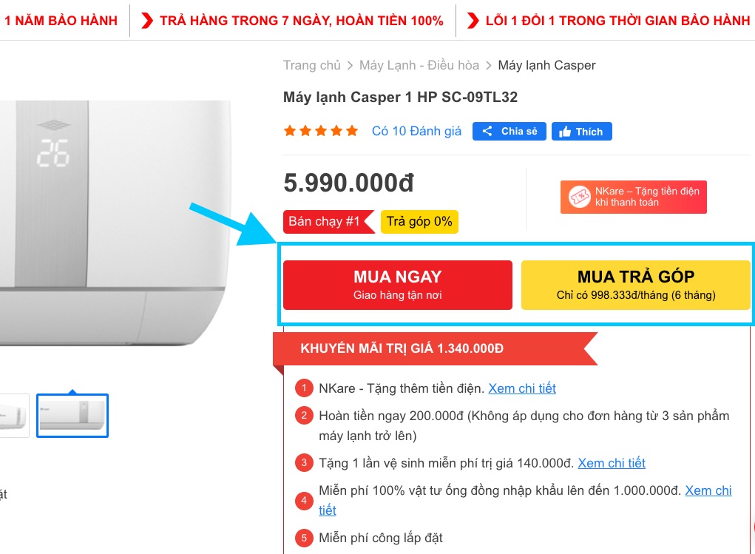Viewport: 755px width, 554px height.
Task: Open the Có 10 Đánh giá reviews link
Action: [416, 132]
